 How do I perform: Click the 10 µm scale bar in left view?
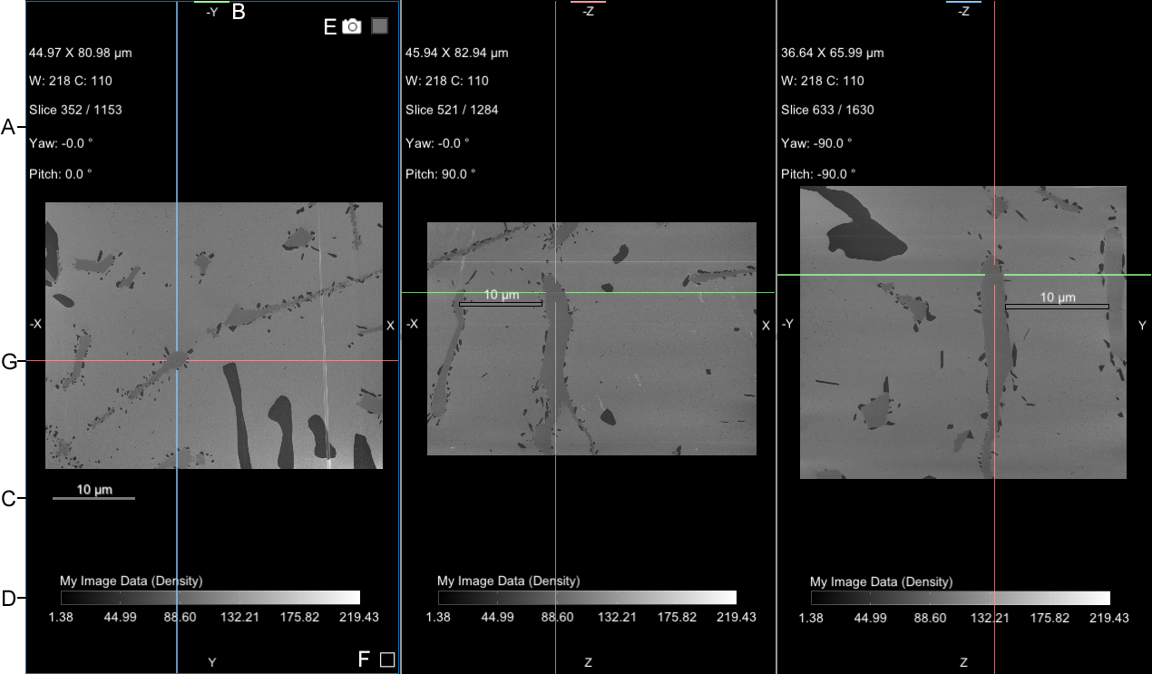coord(93,497)
